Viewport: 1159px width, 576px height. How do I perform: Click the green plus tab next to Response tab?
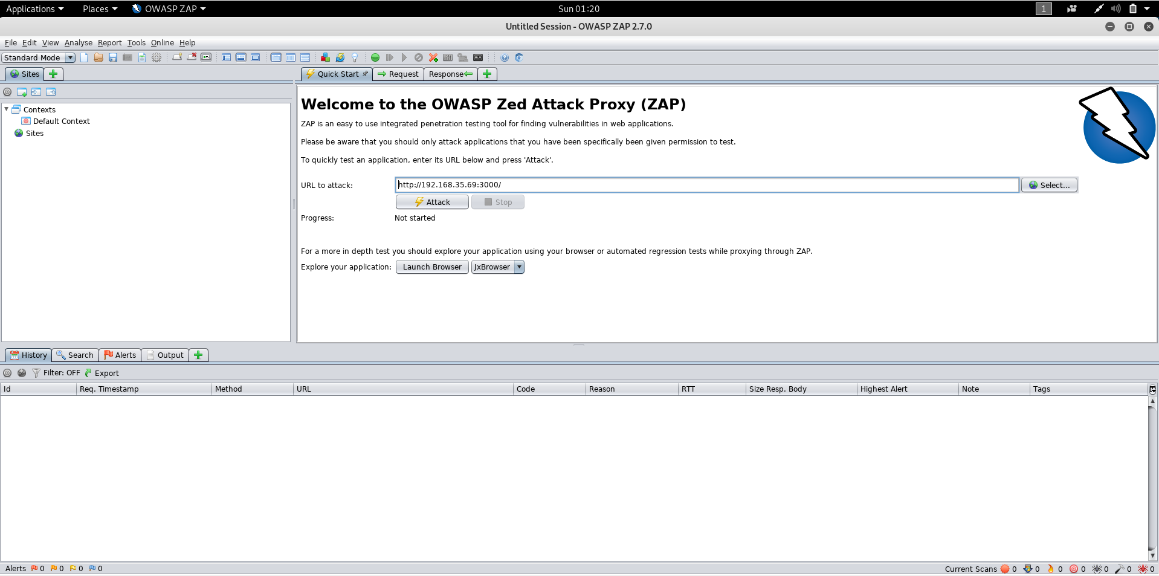pyautogui.click(x=487, y=74)
